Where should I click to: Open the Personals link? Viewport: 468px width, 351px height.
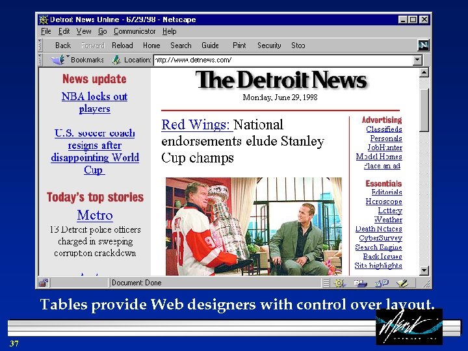[386, 138]
